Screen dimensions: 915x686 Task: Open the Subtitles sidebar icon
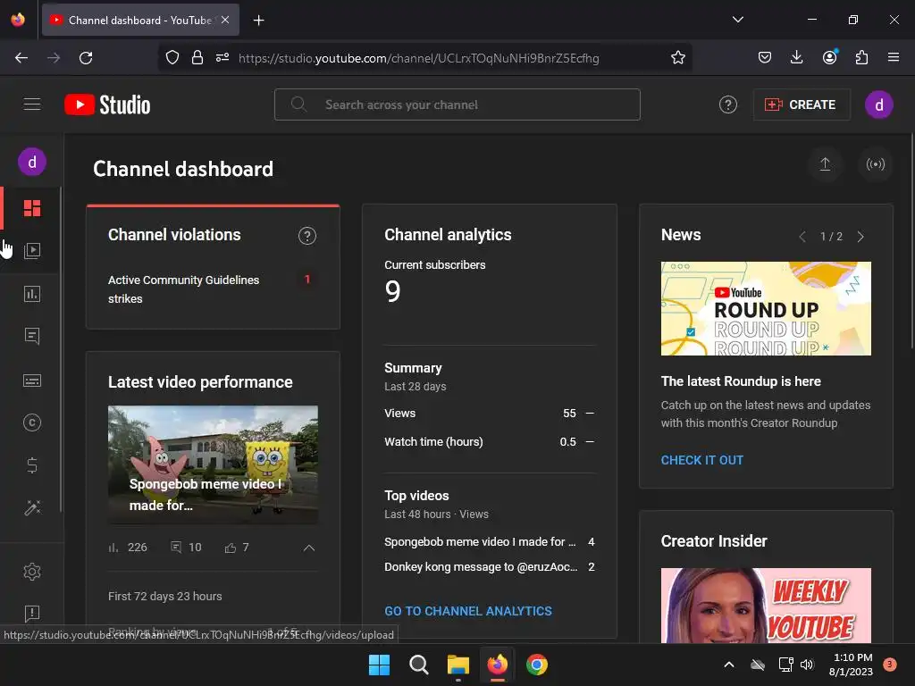(x=32, y=381)
